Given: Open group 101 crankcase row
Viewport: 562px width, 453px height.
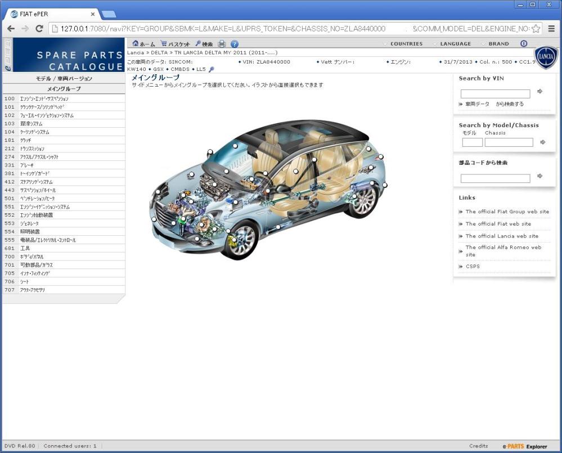Looking at the screenshot, I should coord(64,107).
